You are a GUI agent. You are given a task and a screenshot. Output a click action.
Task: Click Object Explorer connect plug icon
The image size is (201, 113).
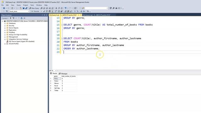point(10,18)
